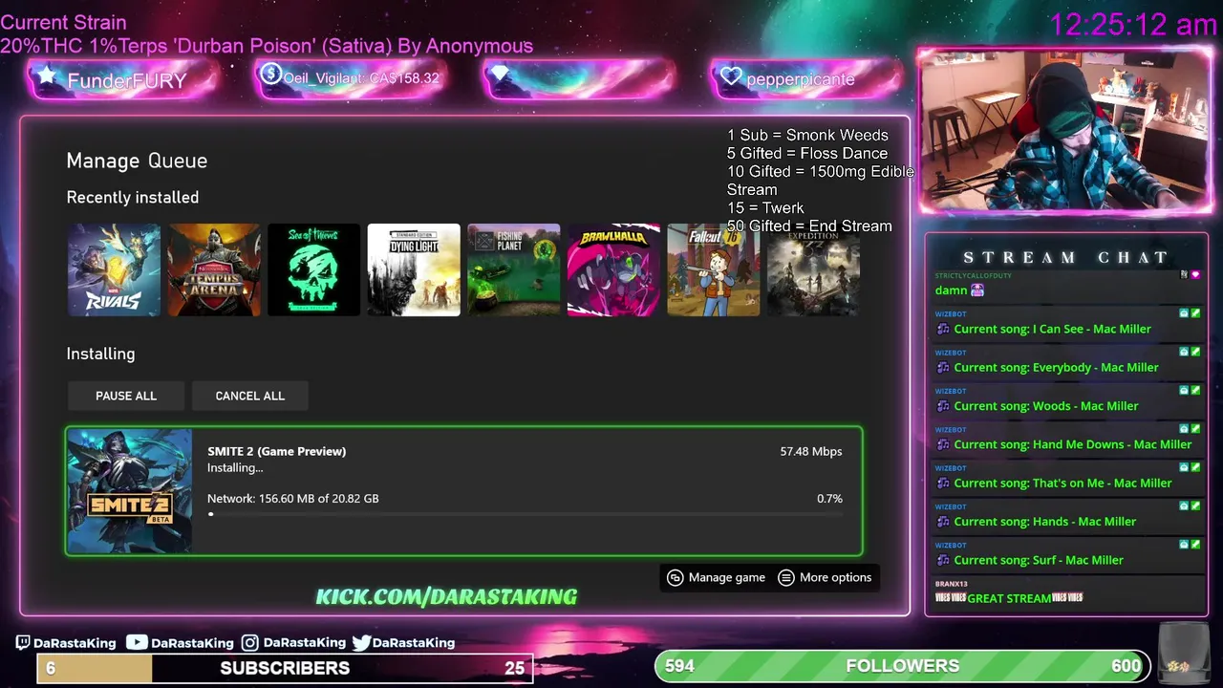The image size is (1223, 688).
Task: Click the PAUSE ALL button
Action: (126, 396)
